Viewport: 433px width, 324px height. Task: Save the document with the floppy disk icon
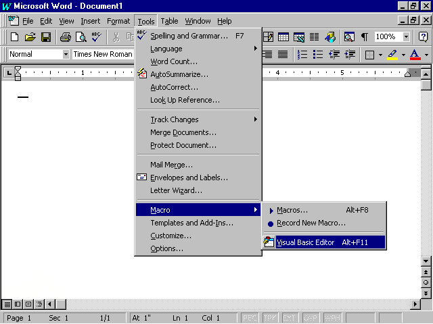point(46,37)
